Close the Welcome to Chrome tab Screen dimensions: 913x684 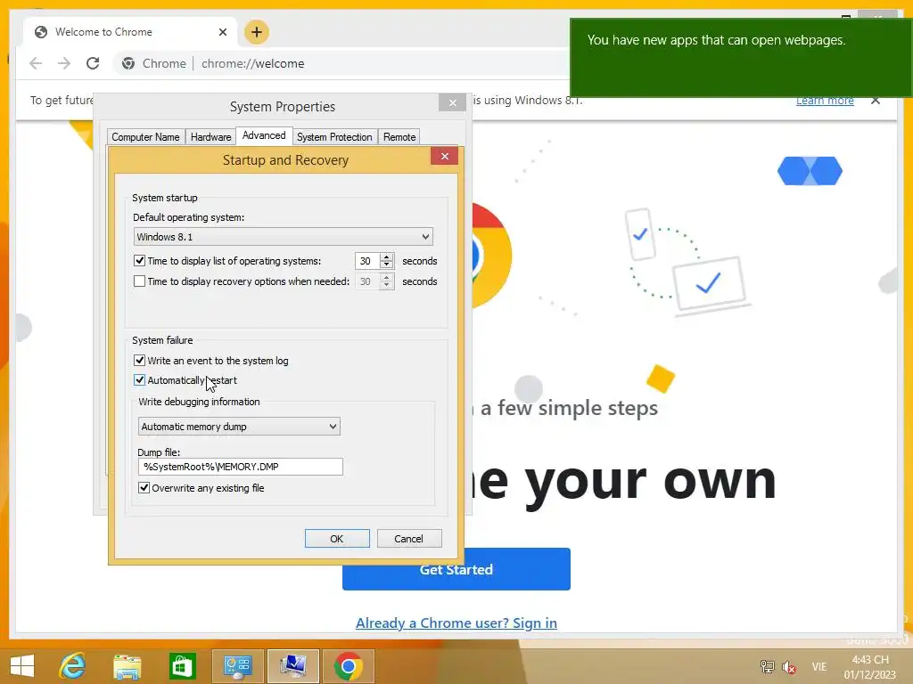coord(222,32)
